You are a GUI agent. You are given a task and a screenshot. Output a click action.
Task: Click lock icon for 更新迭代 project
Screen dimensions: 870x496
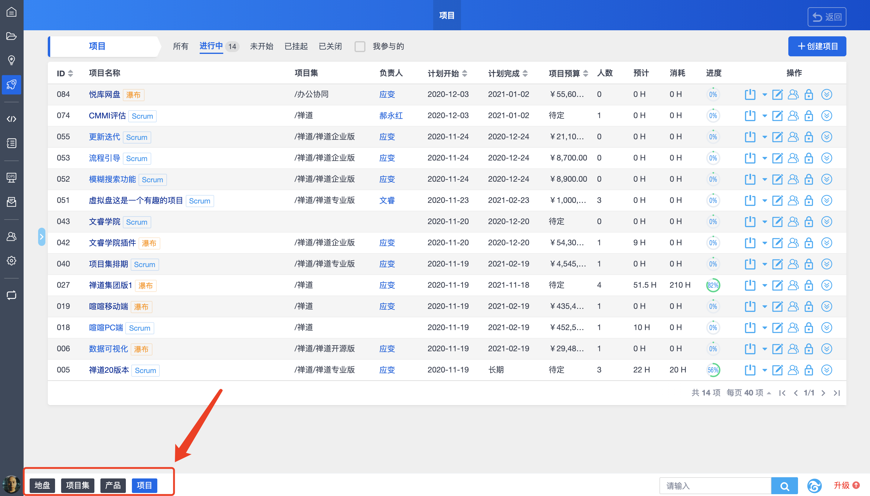(x=809, y=137)
